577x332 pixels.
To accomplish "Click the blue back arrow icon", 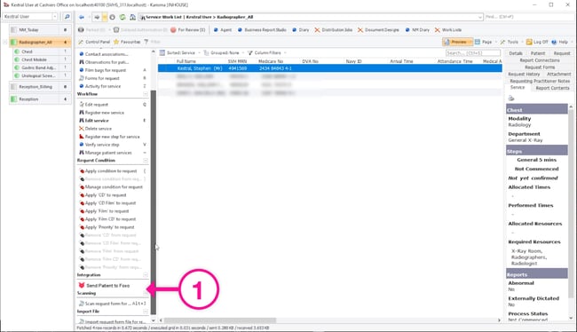I will (x=82, y=17).
